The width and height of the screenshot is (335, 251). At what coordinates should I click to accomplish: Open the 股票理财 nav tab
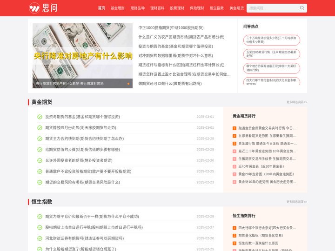177,8
